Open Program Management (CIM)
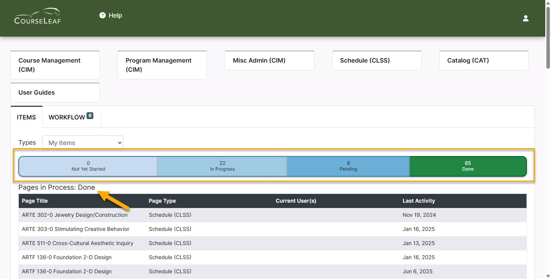Screen dimensions: 551x279 point(162,65)
